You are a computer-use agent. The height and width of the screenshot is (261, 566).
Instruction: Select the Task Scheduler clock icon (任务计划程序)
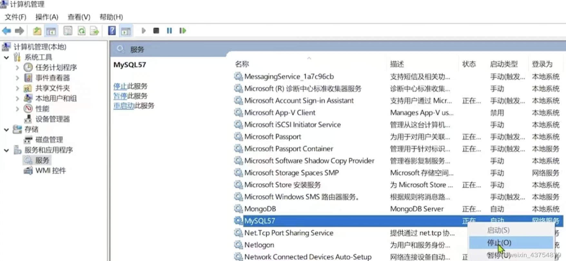click(28, 67)
